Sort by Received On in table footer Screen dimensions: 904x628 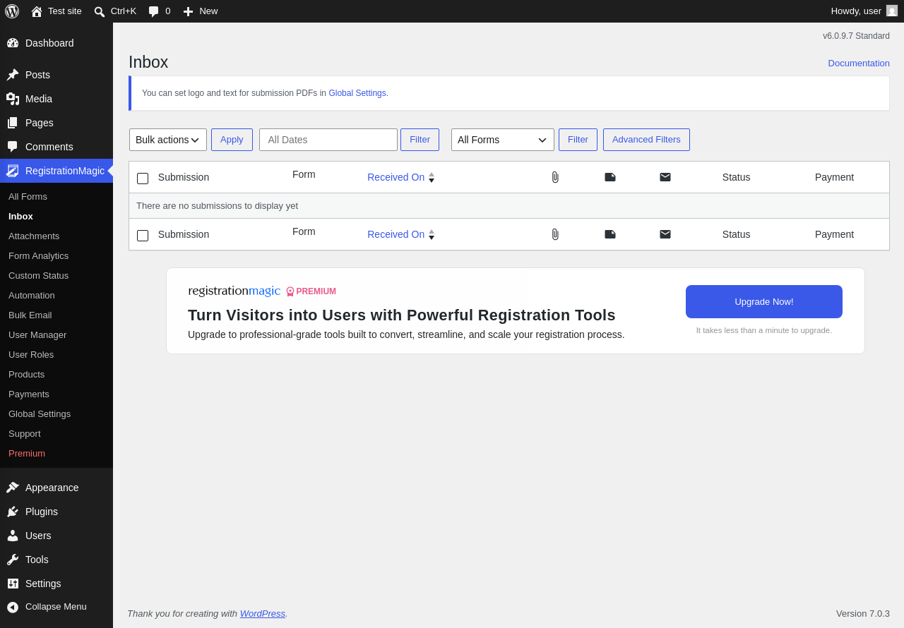[x=400, y=234]
